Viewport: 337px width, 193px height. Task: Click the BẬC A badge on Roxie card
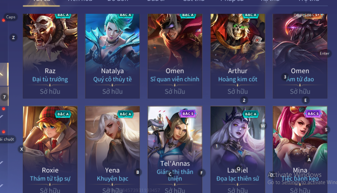pos(63,114)
